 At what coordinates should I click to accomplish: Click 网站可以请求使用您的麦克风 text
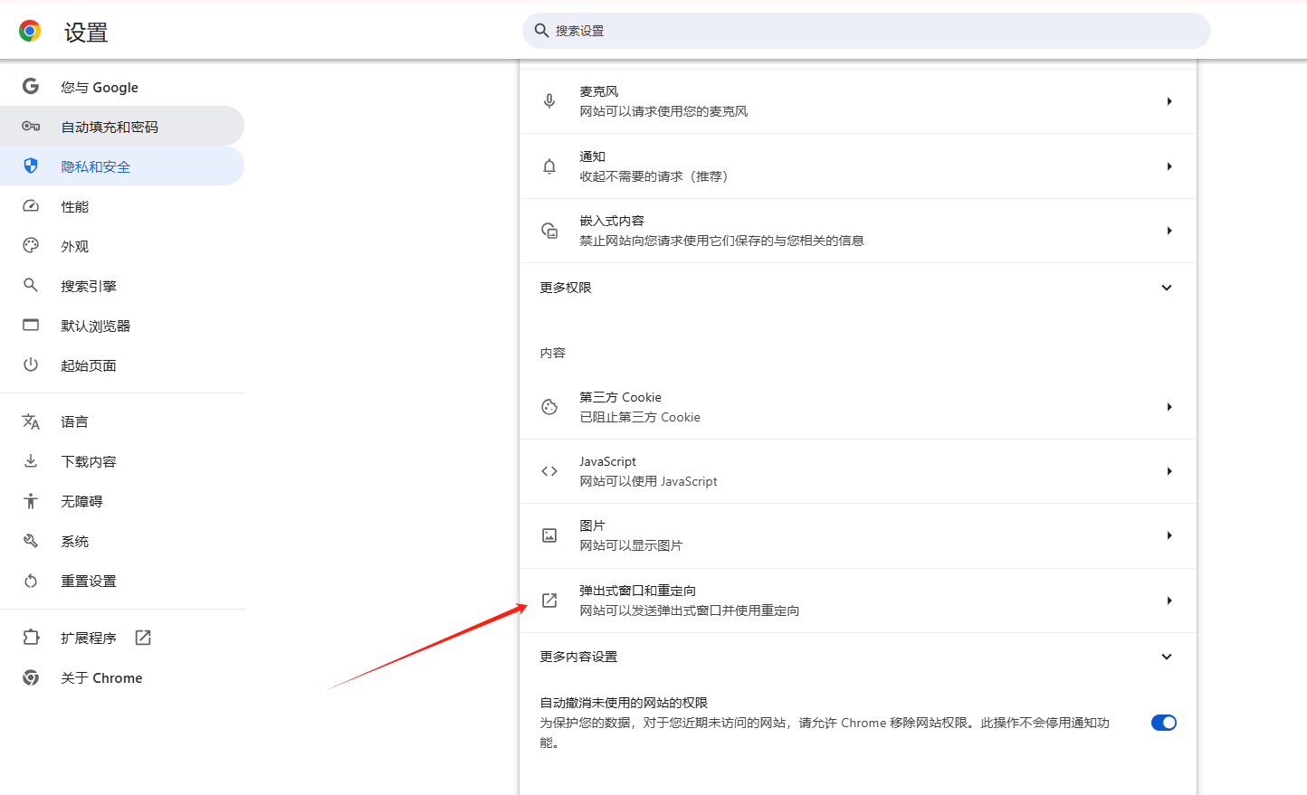[x=663, y=111]
